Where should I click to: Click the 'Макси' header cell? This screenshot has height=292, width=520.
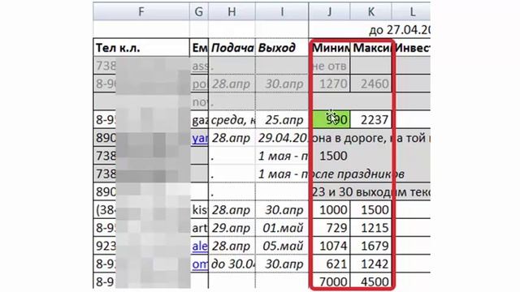(371, 48)
